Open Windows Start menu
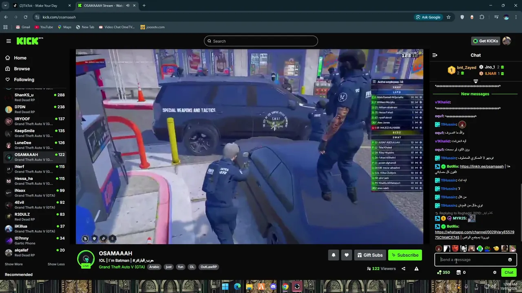The height and width of the screenshot is (293, 522). tap(225, 286)
